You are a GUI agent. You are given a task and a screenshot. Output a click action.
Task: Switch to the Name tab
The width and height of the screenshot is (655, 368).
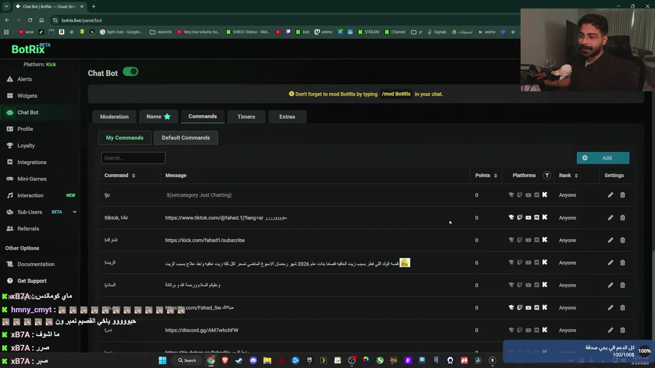coord(158,117)
